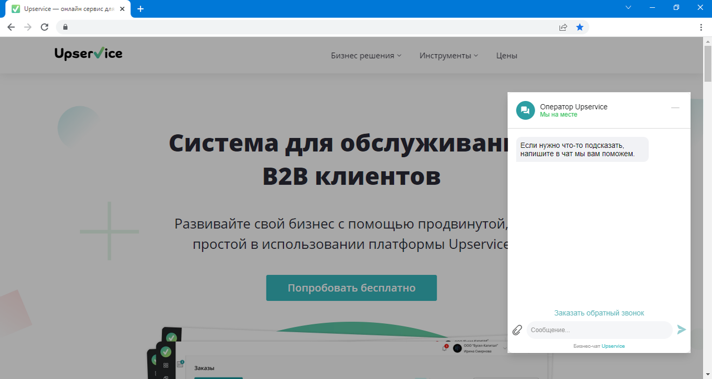Screen dimensions: 712x379
Task: Click the Мы на месте status text
Action: tap(559, 115)
